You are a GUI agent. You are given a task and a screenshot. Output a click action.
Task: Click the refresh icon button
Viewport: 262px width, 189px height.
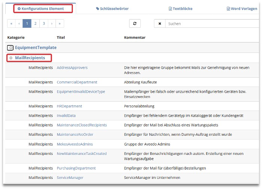tap(135, 24)
